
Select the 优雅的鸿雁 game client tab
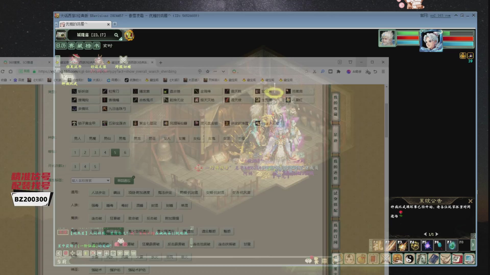pyautogui.click(x=85, y=24)
